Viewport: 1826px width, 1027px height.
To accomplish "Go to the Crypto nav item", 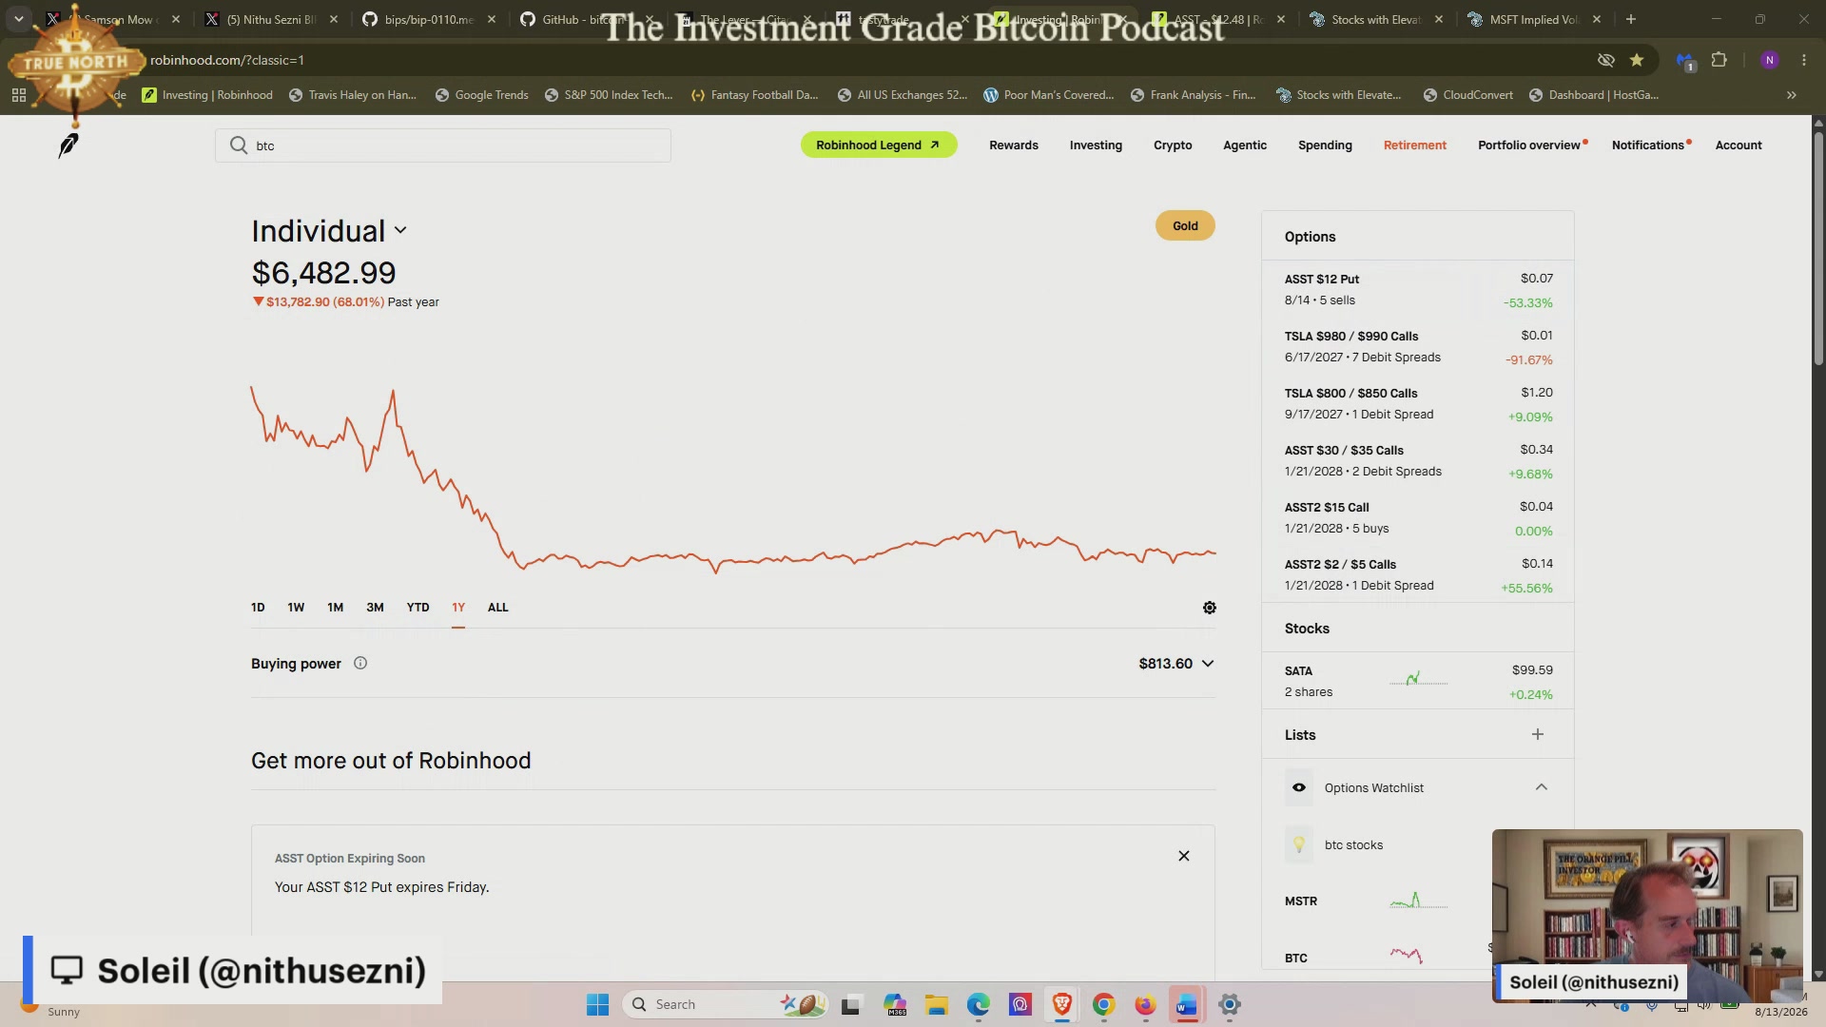I will 1173,145.
